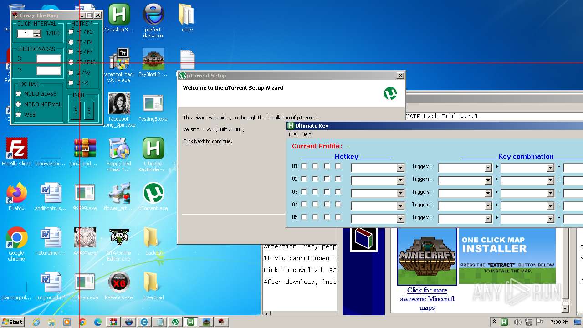Screen dimensions: 583x328
Task: Select the WEB! option in Extras
Action: click(19, 115)
